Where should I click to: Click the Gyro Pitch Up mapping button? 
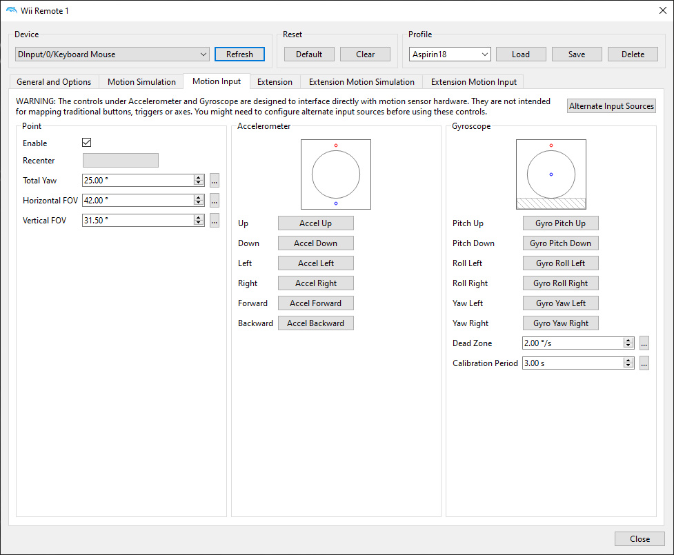561,223
